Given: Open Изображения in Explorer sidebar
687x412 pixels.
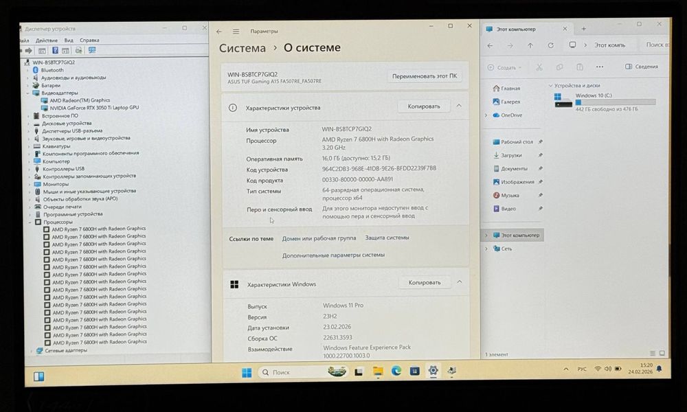Looking at the screenshot, I should (513, 182).
